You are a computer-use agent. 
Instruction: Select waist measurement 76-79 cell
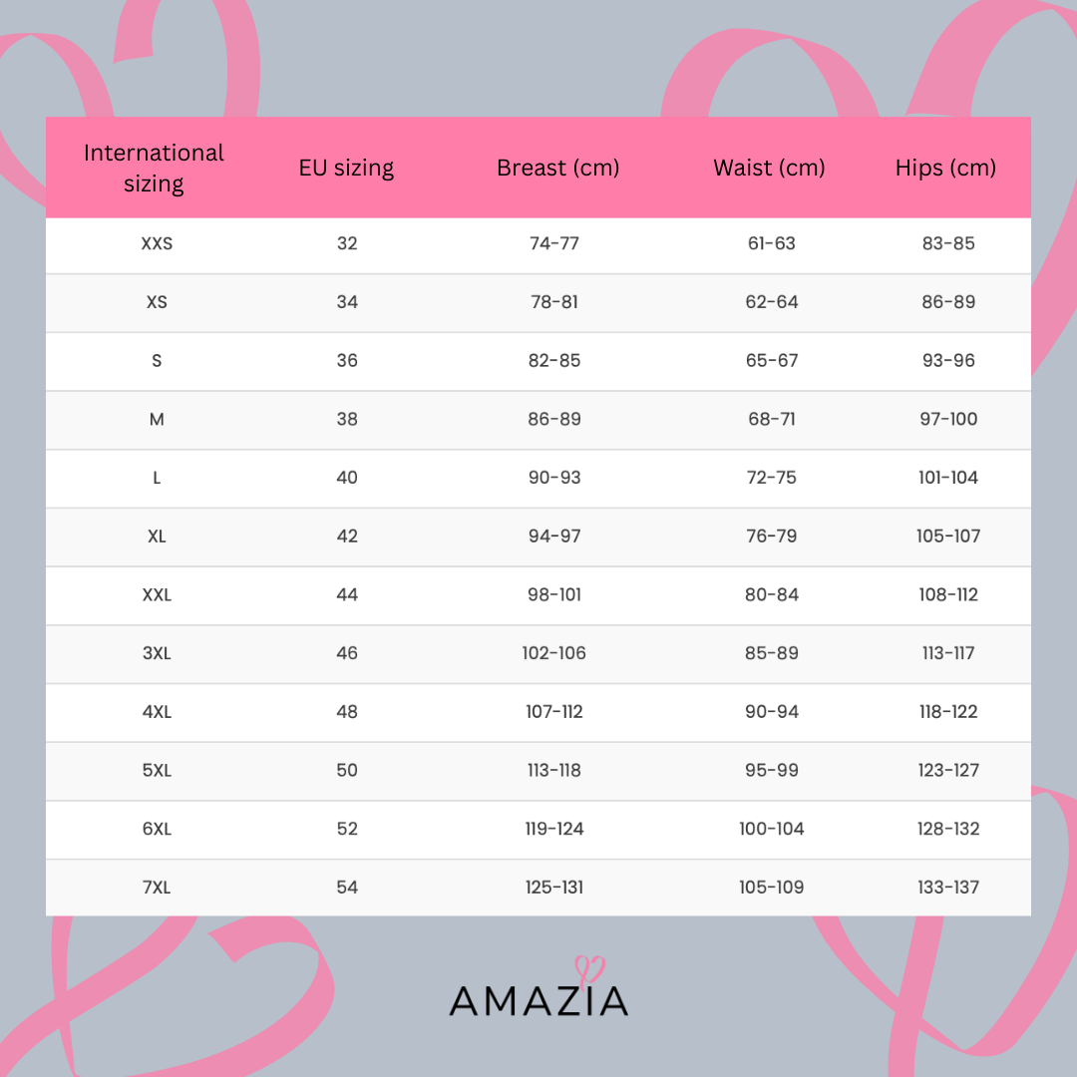pyautogui.click(x=772, y=537)
